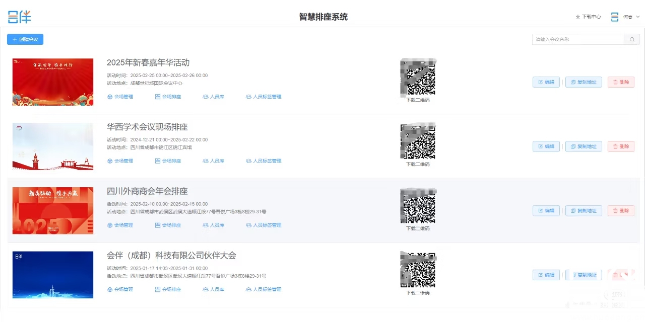Copy the address of 会伴（成都）科技有限公司伙伴大会
Image resolution: width=645 pixels, height=322 pixels.
click(x=584, y=275)
